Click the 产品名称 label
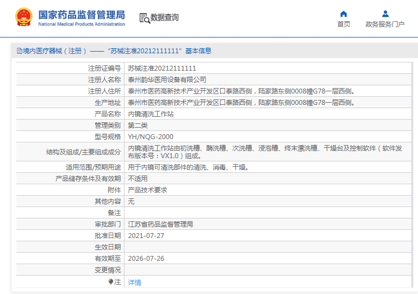 click(108, 114)
